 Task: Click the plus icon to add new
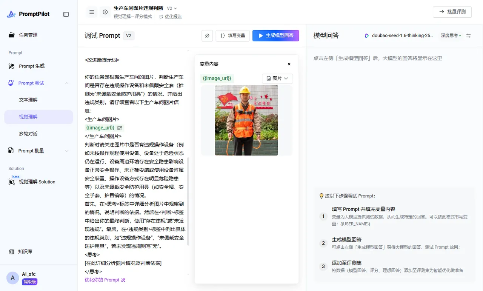pyautogui.click(x=105, y=12)
